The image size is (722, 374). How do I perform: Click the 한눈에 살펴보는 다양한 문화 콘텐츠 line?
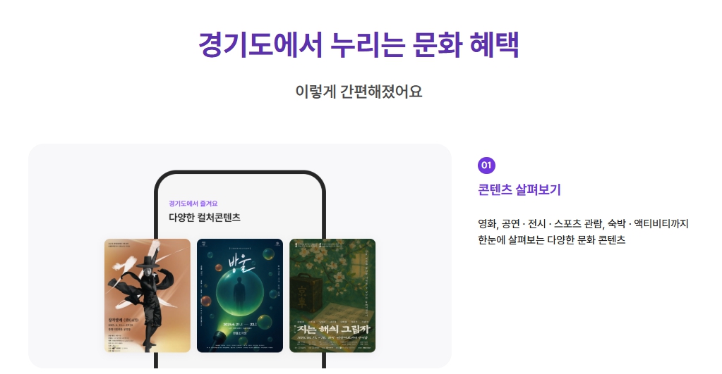point(552,240)
